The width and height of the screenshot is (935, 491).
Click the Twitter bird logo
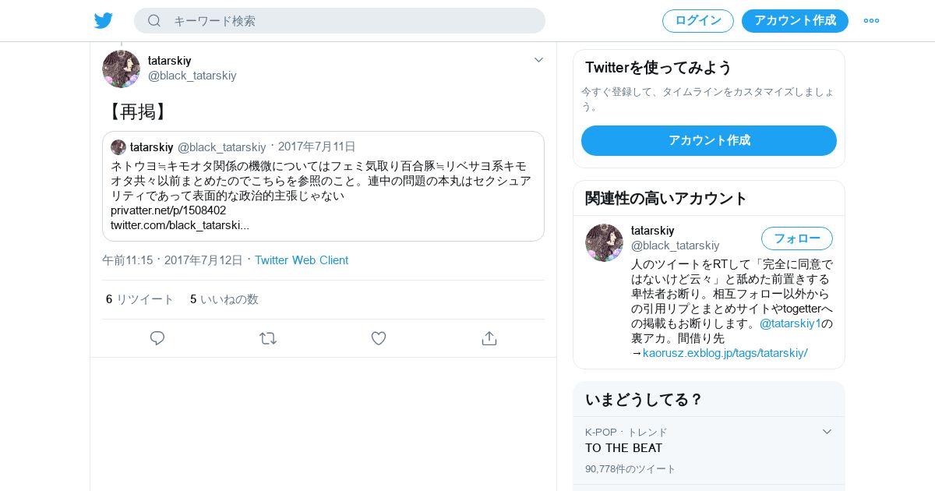click(104, 20)
